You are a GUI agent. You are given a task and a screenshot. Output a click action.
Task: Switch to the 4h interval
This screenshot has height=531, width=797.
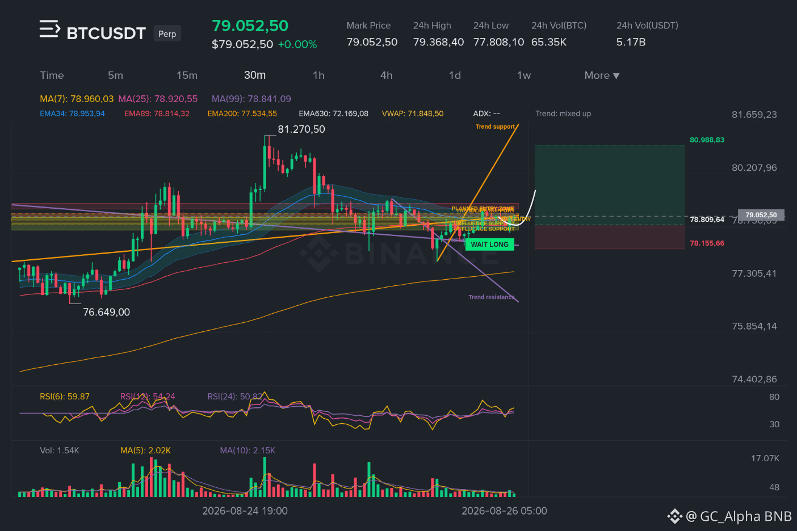(x=387, y=75)
